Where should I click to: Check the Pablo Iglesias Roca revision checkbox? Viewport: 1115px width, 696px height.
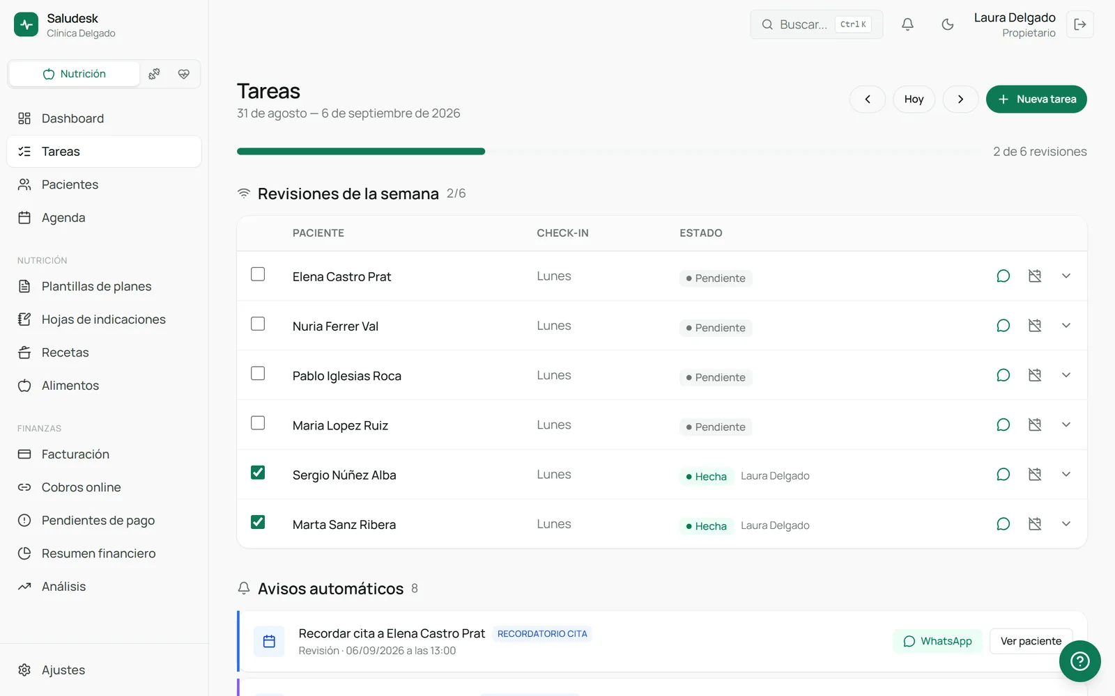pos(258,373)
